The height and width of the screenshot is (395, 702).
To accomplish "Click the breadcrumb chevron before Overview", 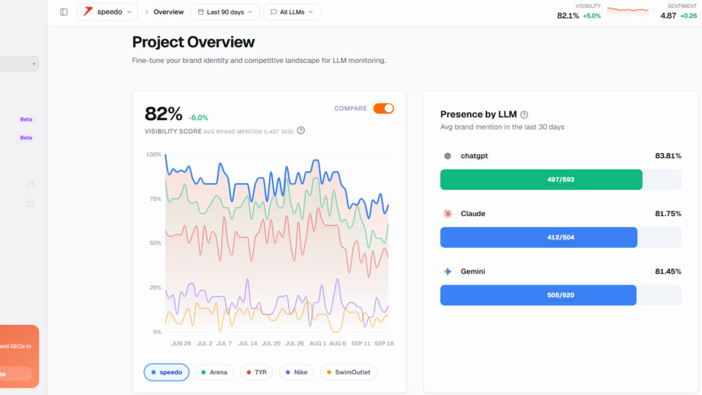I will (x=146, y=12).
